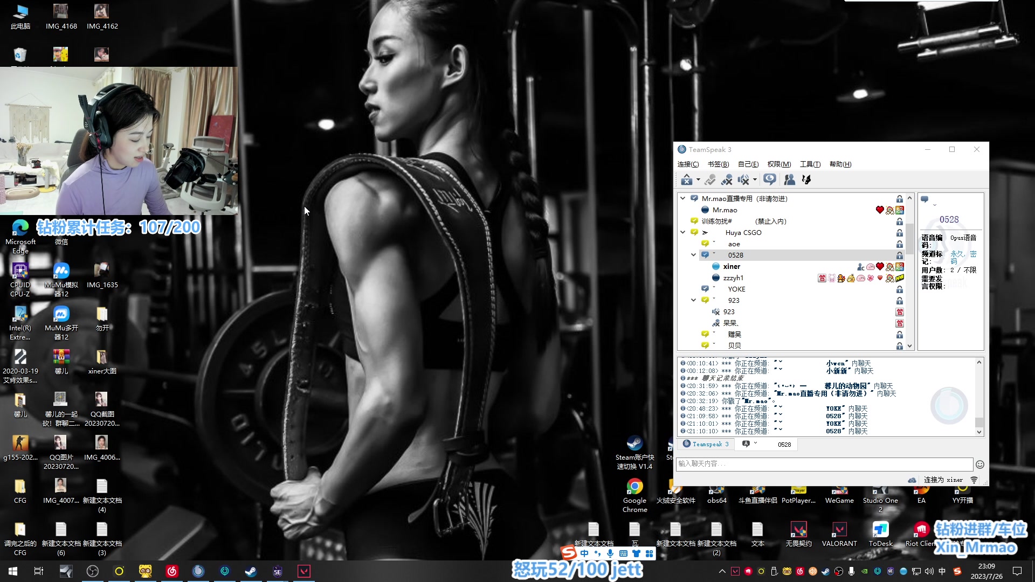
Task: Open the contacts manager toolbar icon
Action: point(790,179)
